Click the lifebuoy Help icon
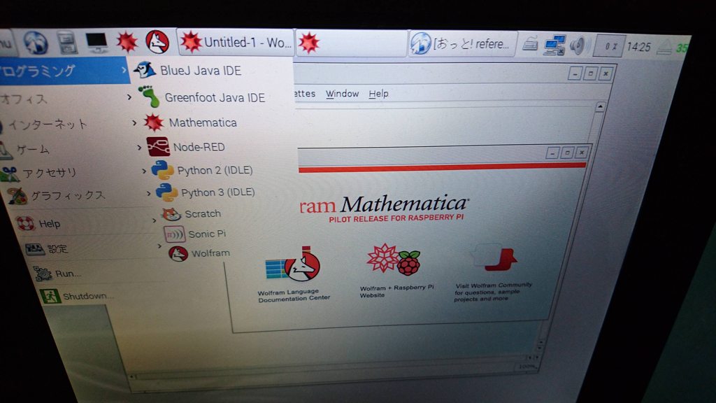The width and height of the screenshot is (716, 403). [x=26, y=223]
